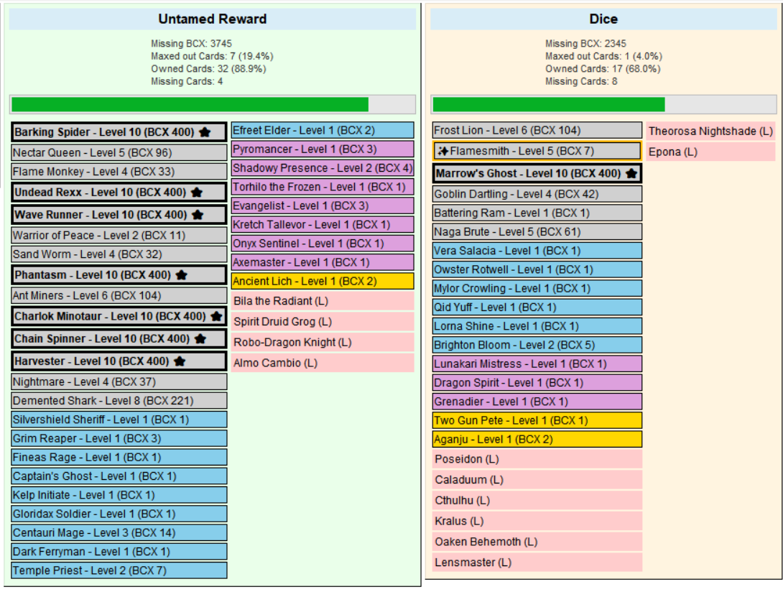Click Pyromancer - Level 1 (BCX 3)

323,149
